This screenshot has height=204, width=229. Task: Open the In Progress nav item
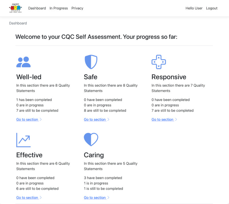(x=59, y=8)
